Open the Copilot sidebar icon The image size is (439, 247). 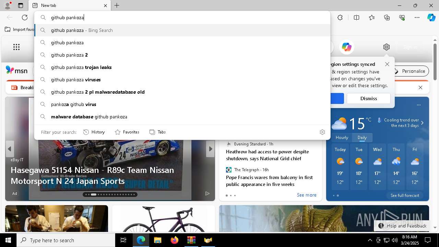[431, 17]
